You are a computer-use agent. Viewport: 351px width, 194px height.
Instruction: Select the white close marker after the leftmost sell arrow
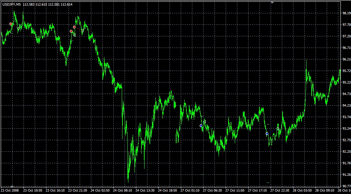tap(19, 28)
